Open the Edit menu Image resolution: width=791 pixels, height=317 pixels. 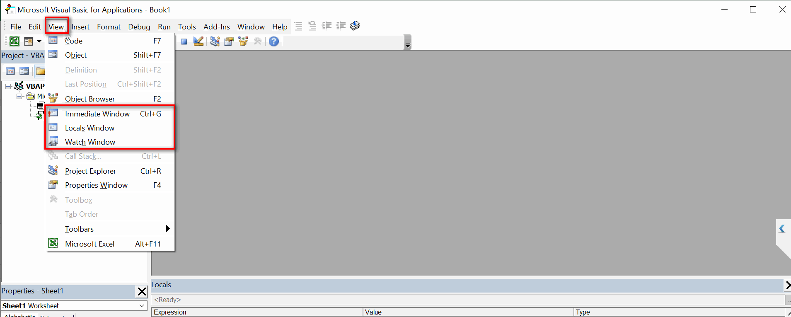coord(34,27)
